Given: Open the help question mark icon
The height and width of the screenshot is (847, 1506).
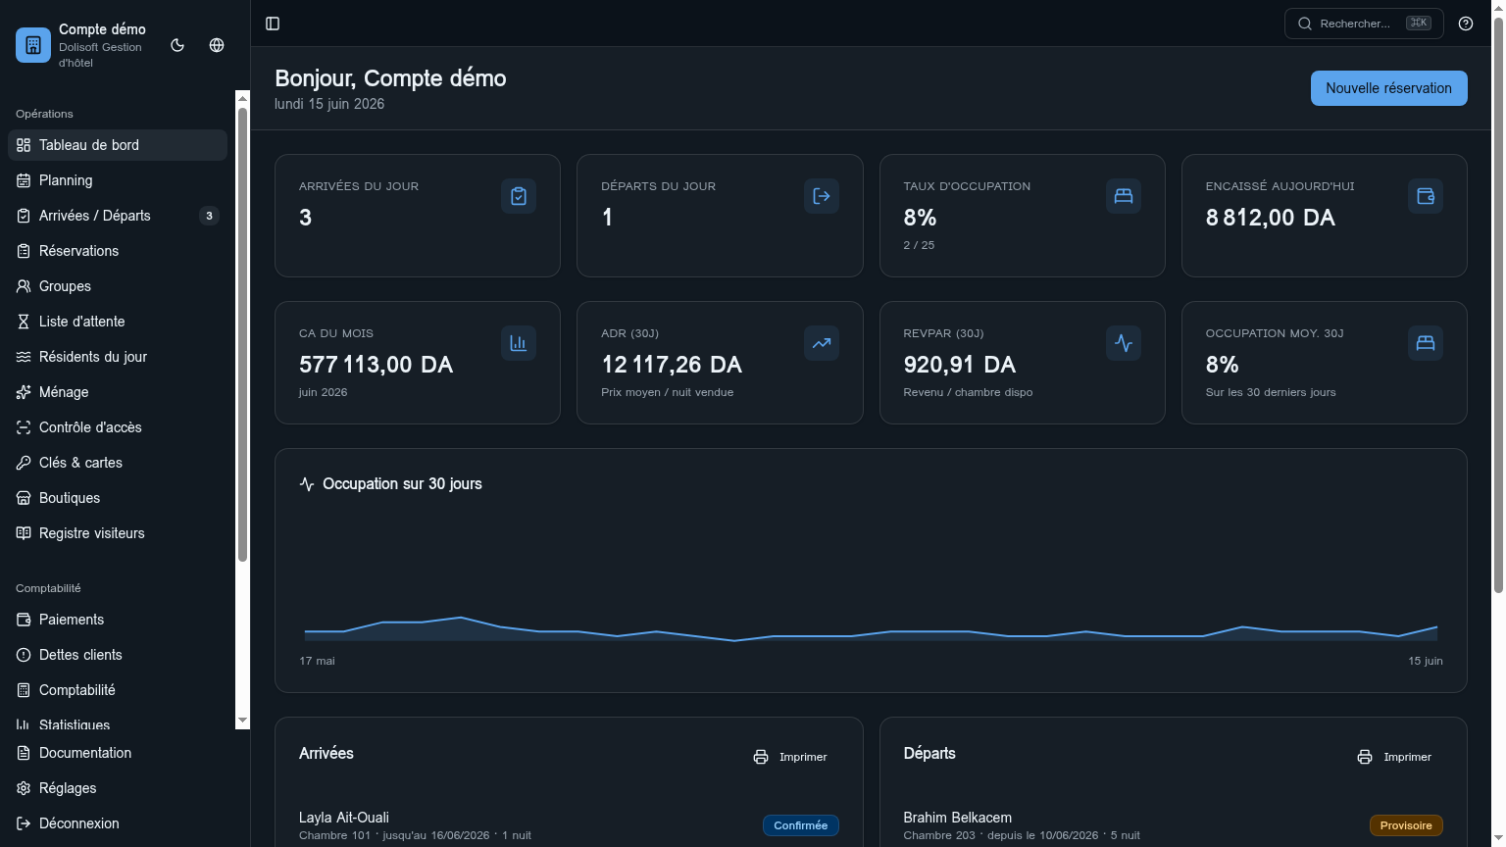Looking at the screenshot, I should point(1466,24).
